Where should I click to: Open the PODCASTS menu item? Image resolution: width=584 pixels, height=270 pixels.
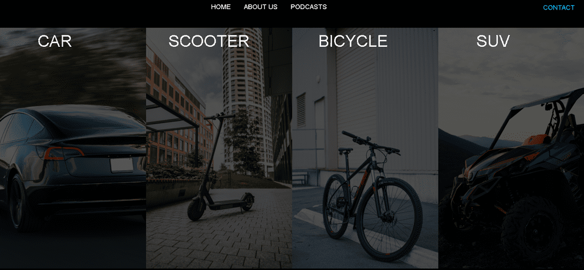click(x=309, y=7)
